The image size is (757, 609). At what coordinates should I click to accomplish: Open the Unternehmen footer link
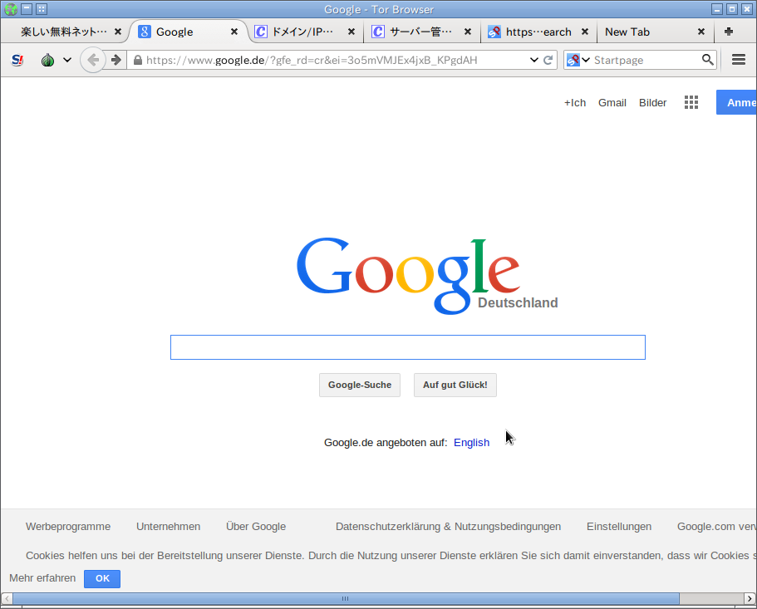point(168,527)
